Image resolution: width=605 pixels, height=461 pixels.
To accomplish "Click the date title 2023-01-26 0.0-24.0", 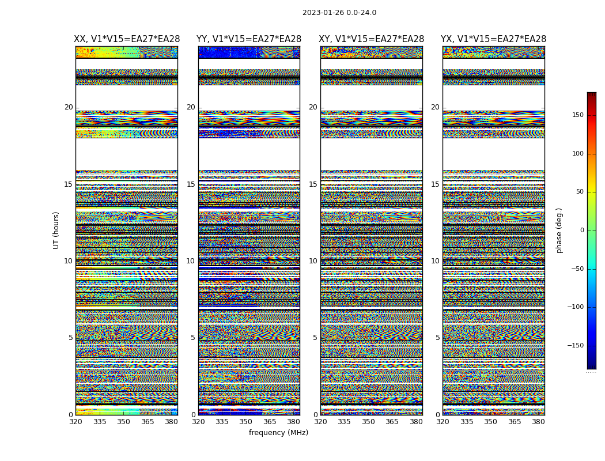I will (x=339, y=13).
